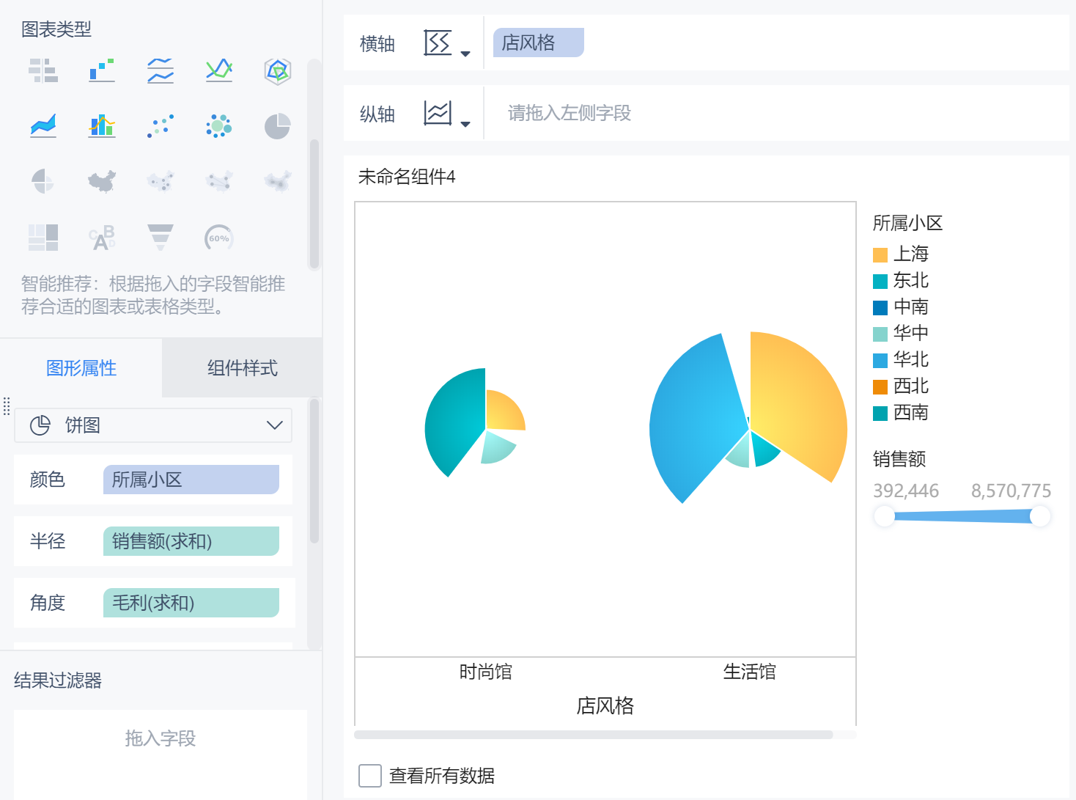Grab the dotted panel drag handle

click(x=7, y=406)
